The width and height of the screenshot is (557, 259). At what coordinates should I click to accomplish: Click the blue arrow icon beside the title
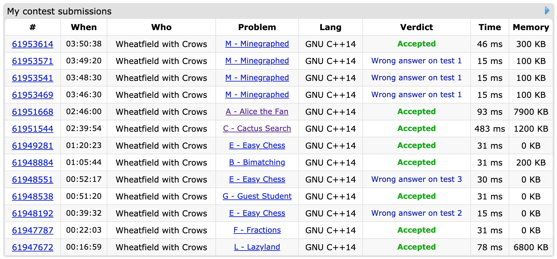(x=547, y=11)
